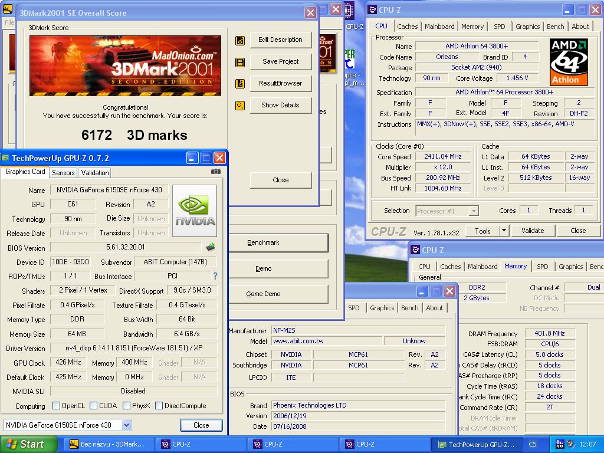This screenshot has height=453, width=604.
Task: Open About tab in mainboard CPU-Z window
Action: (435, 308)
